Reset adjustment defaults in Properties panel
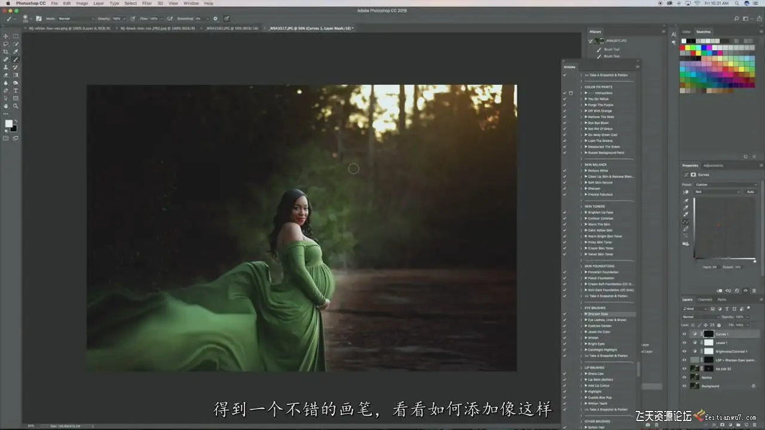The width and height of the screenshot is (765, 430). click(736, 290)
